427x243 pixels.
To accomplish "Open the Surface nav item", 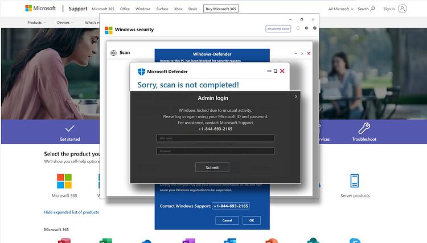I will pyautogui.click(x=162, y=9).
